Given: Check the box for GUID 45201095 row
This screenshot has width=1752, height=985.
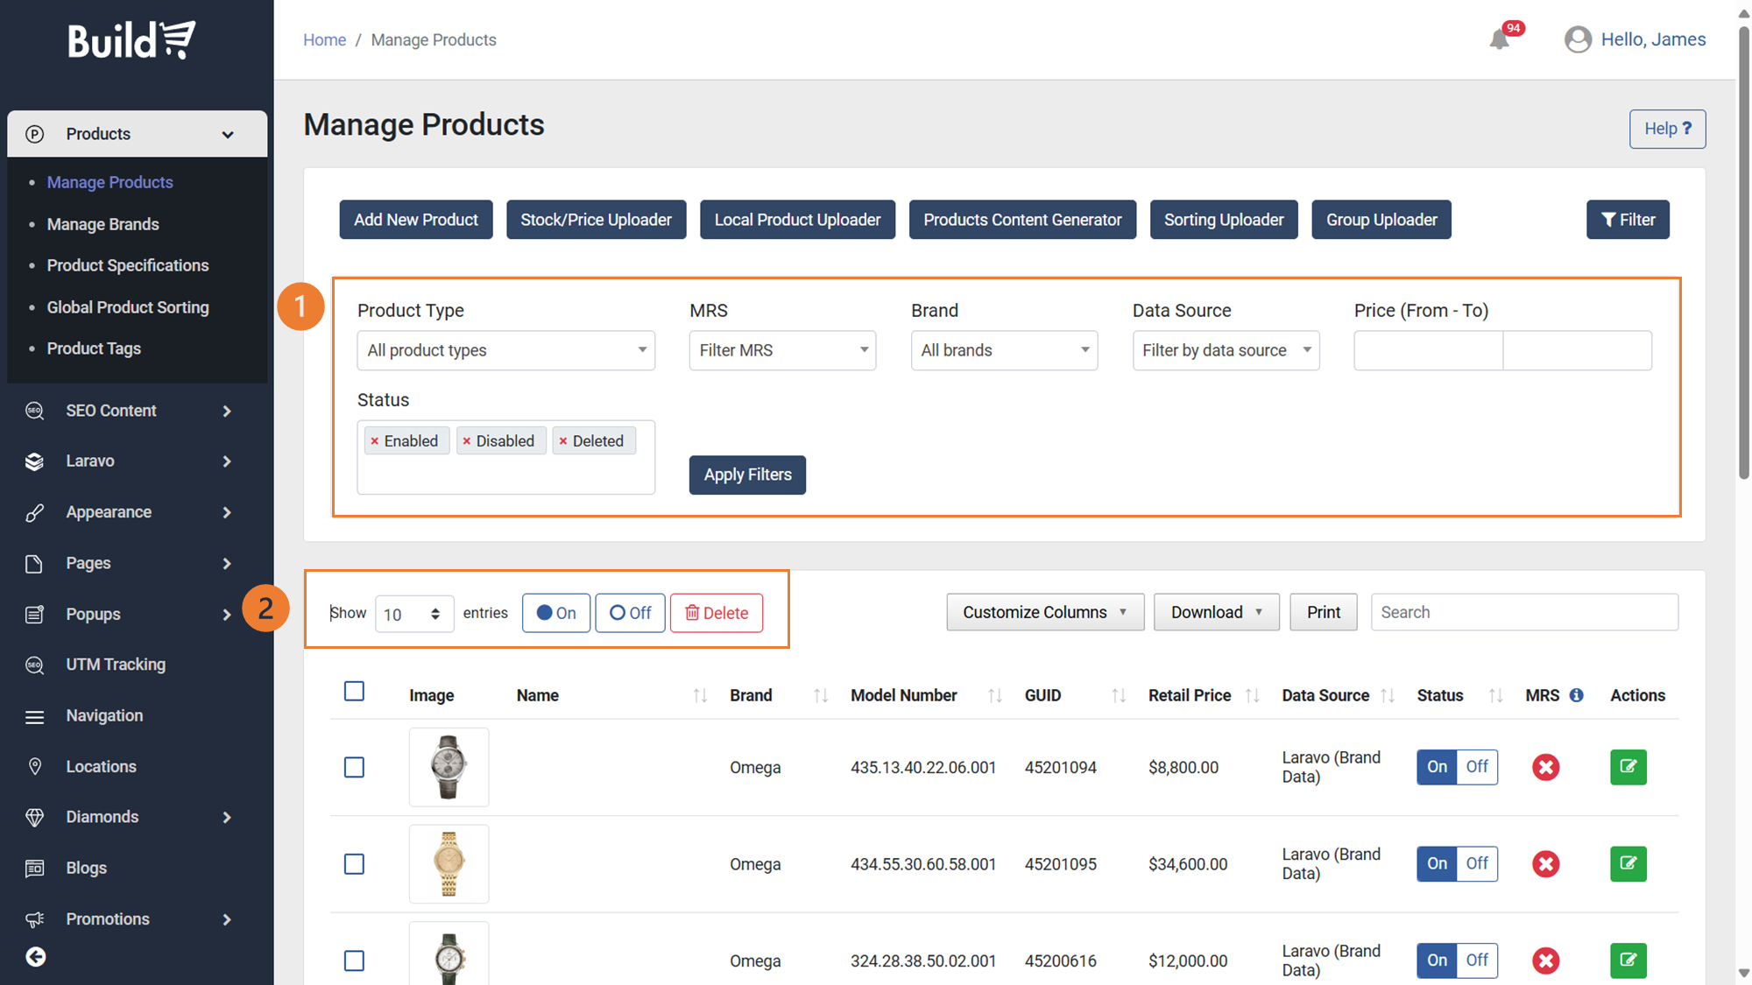Looking at the screenshot, I should [354, 864].
